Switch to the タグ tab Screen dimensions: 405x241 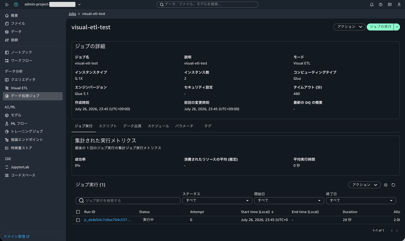(x=208, y=126)
